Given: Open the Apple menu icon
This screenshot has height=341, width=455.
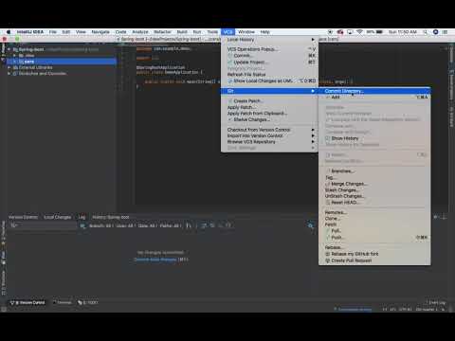Looking at the screenshot, I should click(x=9, y=32).
